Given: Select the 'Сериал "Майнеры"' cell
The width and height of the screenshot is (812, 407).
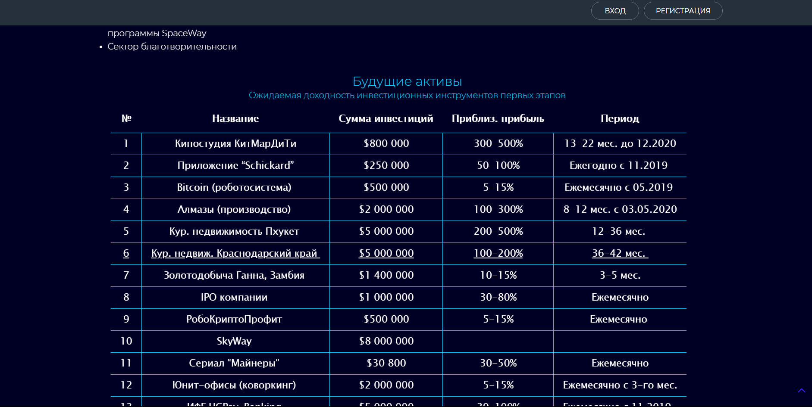Looking at the screenshot, I should [x=235, y=364].
